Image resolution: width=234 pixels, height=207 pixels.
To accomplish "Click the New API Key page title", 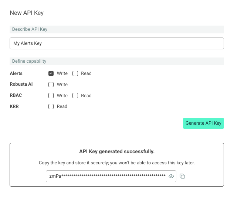I will 27,13.
